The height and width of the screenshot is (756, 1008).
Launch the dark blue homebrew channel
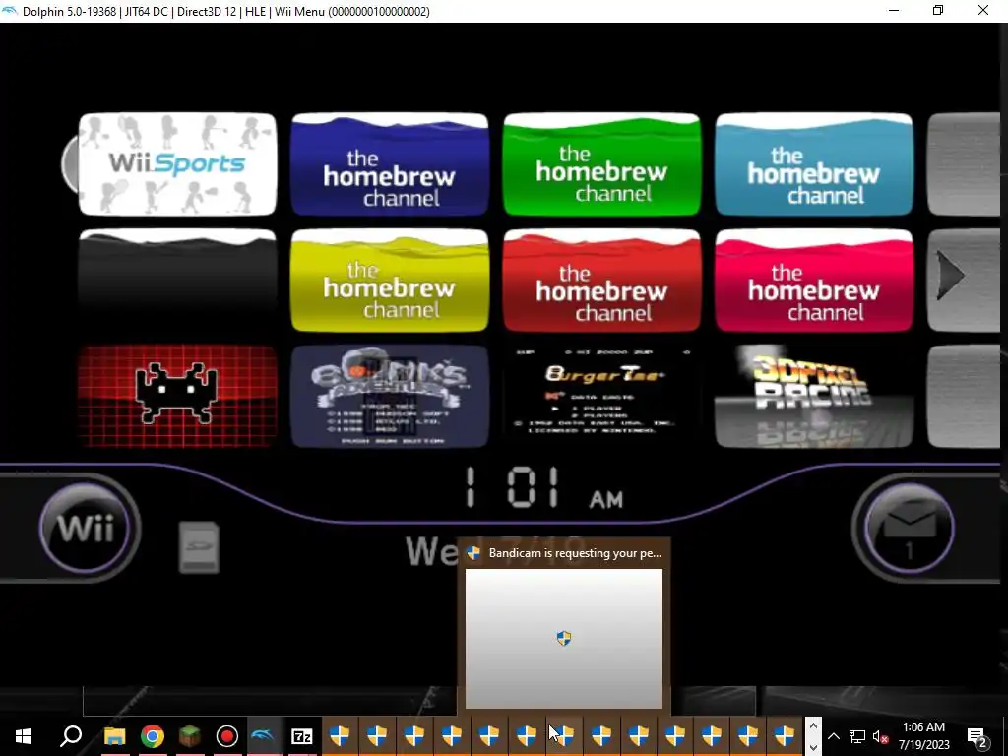coord(390,164)
